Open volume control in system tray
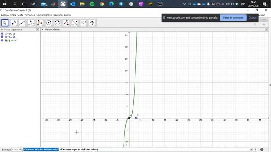The width and height of the screenshot is (271, 152). [x=228, y=4]
